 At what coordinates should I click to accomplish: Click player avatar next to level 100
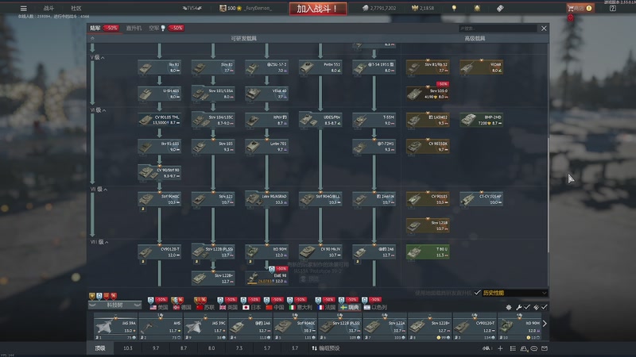coord(223,8)
